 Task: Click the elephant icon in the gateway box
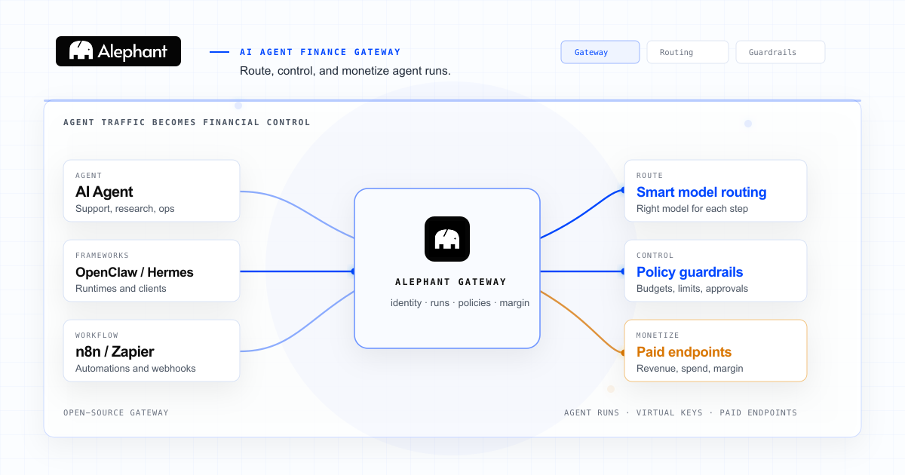[x=447, y=239]
